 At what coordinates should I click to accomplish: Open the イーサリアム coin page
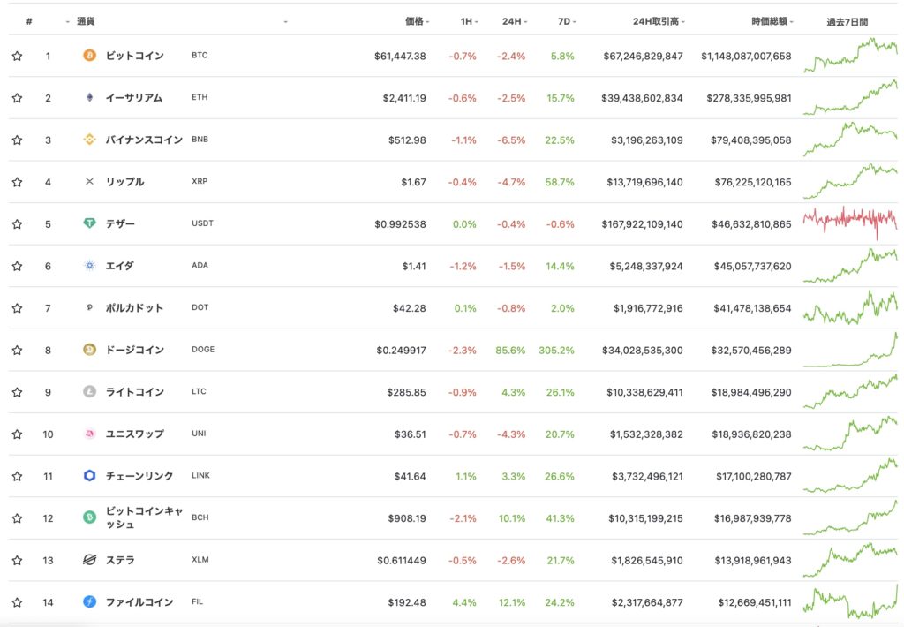(x=134, y=98)
